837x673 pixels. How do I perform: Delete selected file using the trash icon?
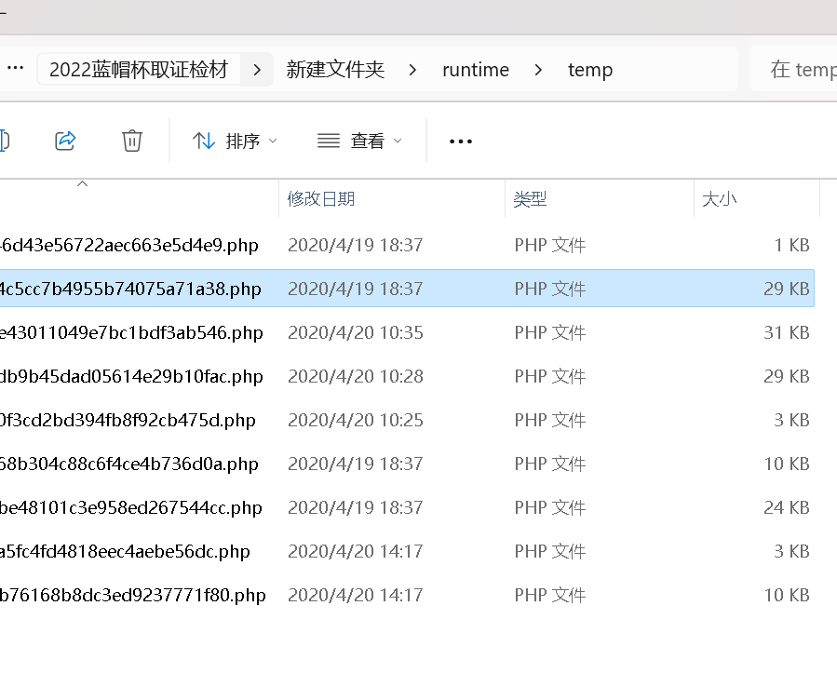pyautogui.click(x=131, y=140)
